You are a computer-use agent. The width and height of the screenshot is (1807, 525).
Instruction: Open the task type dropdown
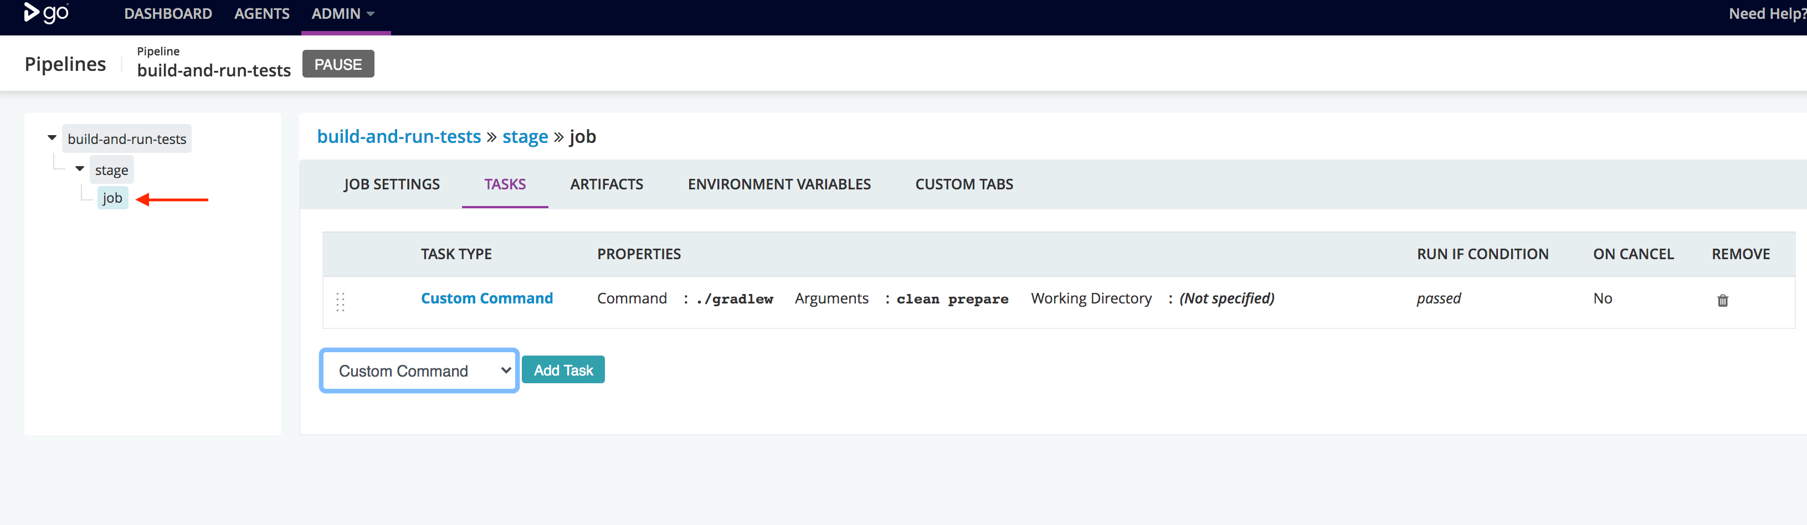pos(419,370)
